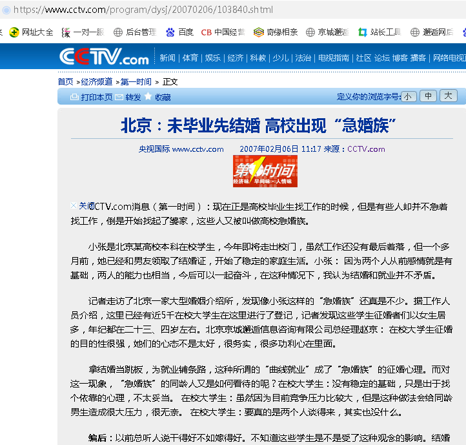Viewport: 466px width, 445px height.
Task: Open the 体育 navigation menu item
Action: tap(190, 57)
